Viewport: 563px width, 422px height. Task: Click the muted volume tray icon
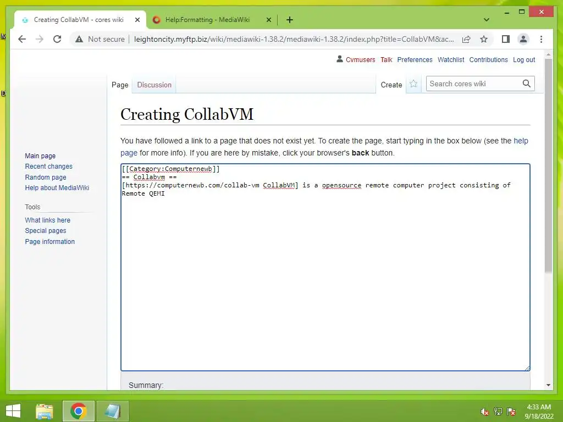click(x=484, y=412)
